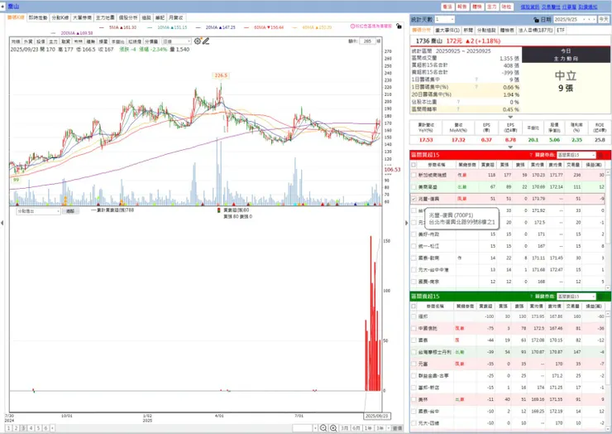Collapse the panel using the left edge arrow
This screenshot has width=612, height=434.
point(2,223)
